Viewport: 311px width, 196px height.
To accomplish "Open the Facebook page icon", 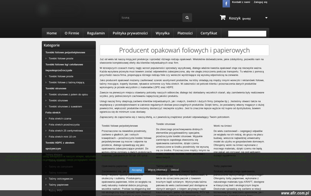I will coord(226,4).
